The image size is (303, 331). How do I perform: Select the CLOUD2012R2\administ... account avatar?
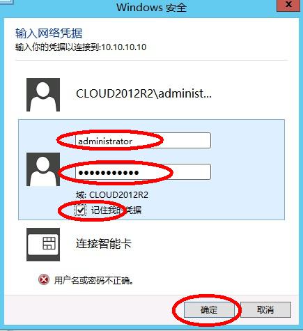(x=43, y=95)
